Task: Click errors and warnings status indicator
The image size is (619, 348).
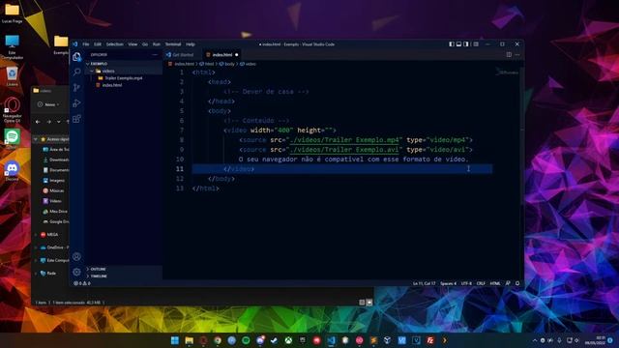Action: point(81,283)
